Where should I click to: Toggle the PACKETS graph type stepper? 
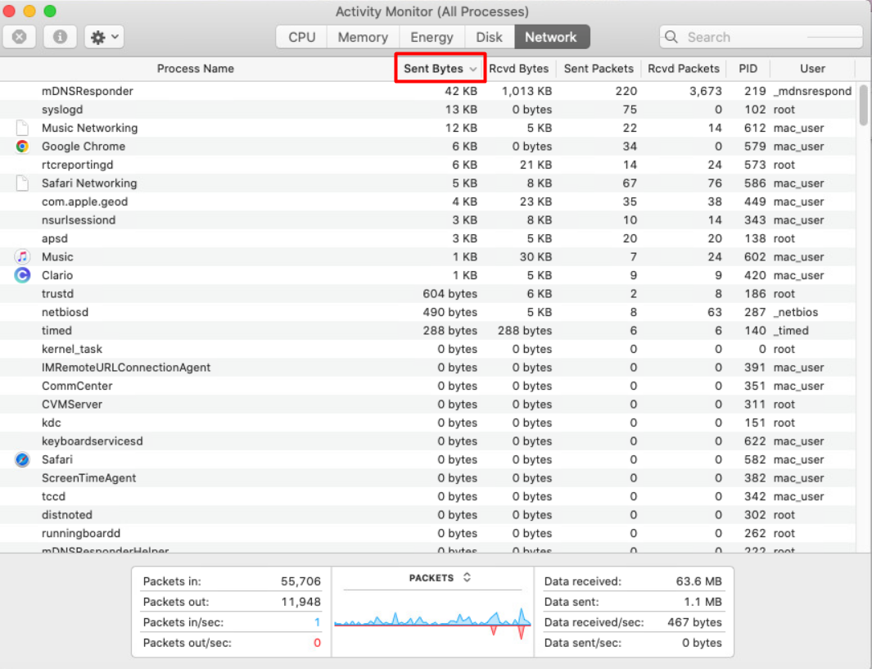[x=468, y=578]
